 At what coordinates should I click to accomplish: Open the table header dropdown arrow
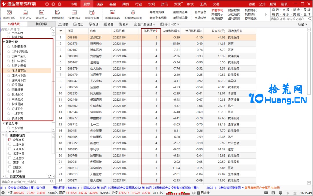[61, 31]
